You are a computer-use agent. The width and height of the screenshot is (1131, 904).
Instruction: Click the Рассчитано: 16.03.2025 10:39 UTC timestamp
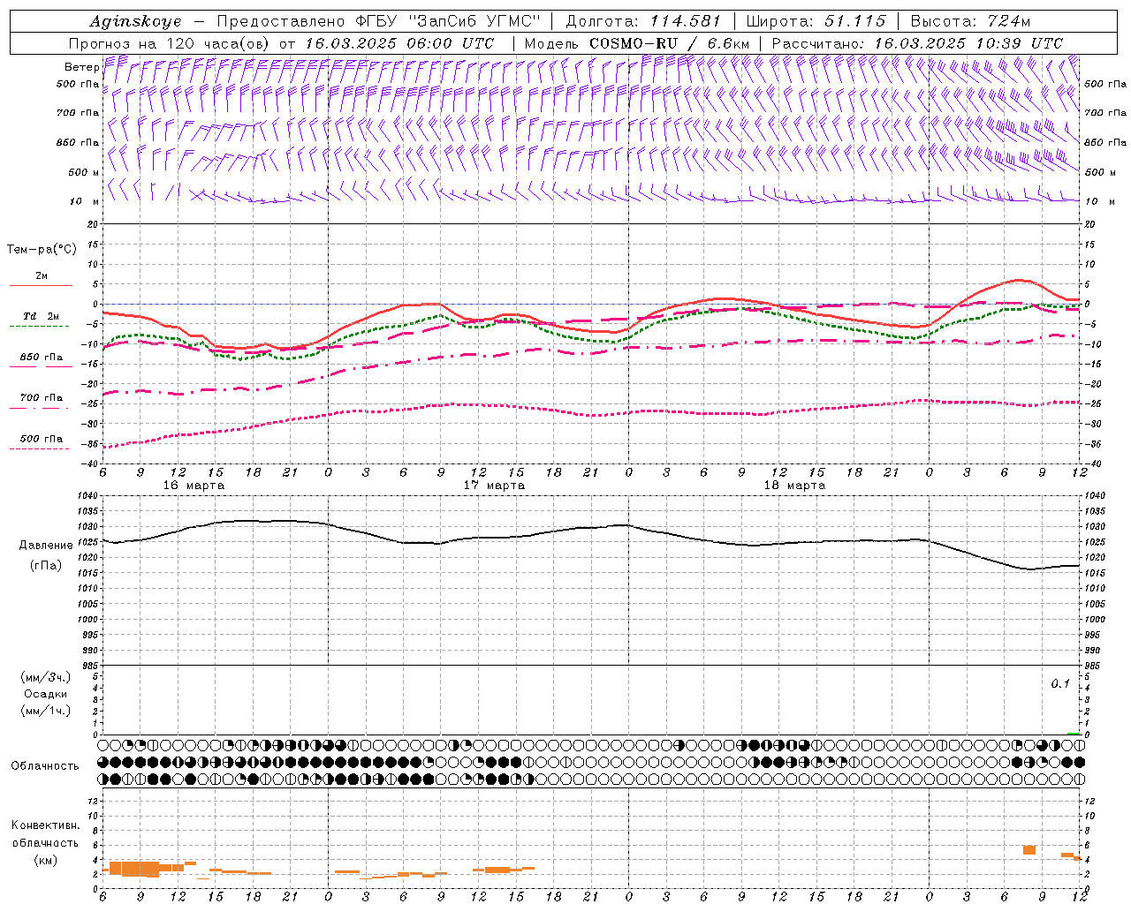pos(917,43)
